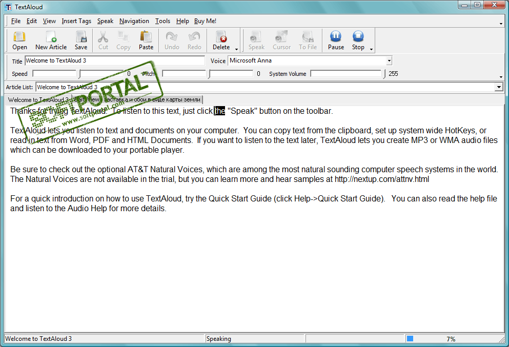Screen dimensions: 509x347
Task: Open the Voice dropdown list
Action: point(389,60)
